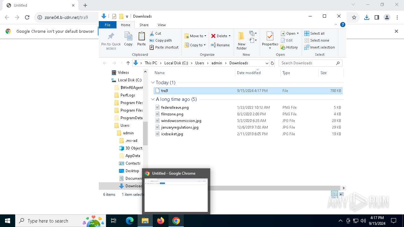Select PerfLogs in navigation tree
This screenshot has height=227, width=404.
coord(128,95)
